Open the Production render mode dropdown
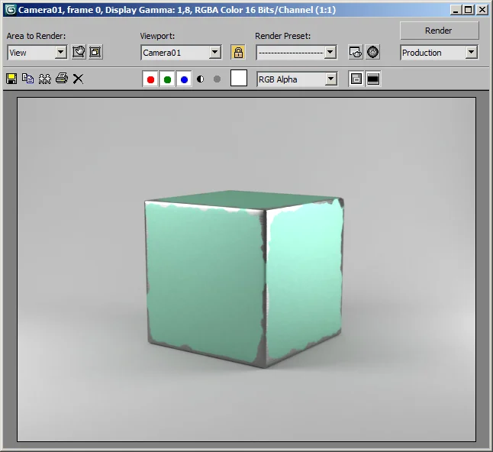493x452 pixels. [440, 53]
